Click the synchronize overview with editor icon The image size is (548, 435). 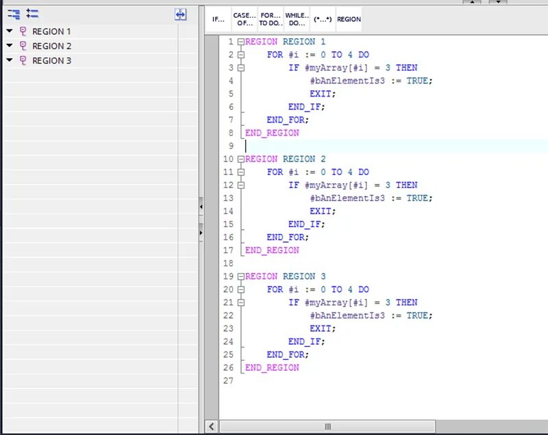tap(180, 14)
